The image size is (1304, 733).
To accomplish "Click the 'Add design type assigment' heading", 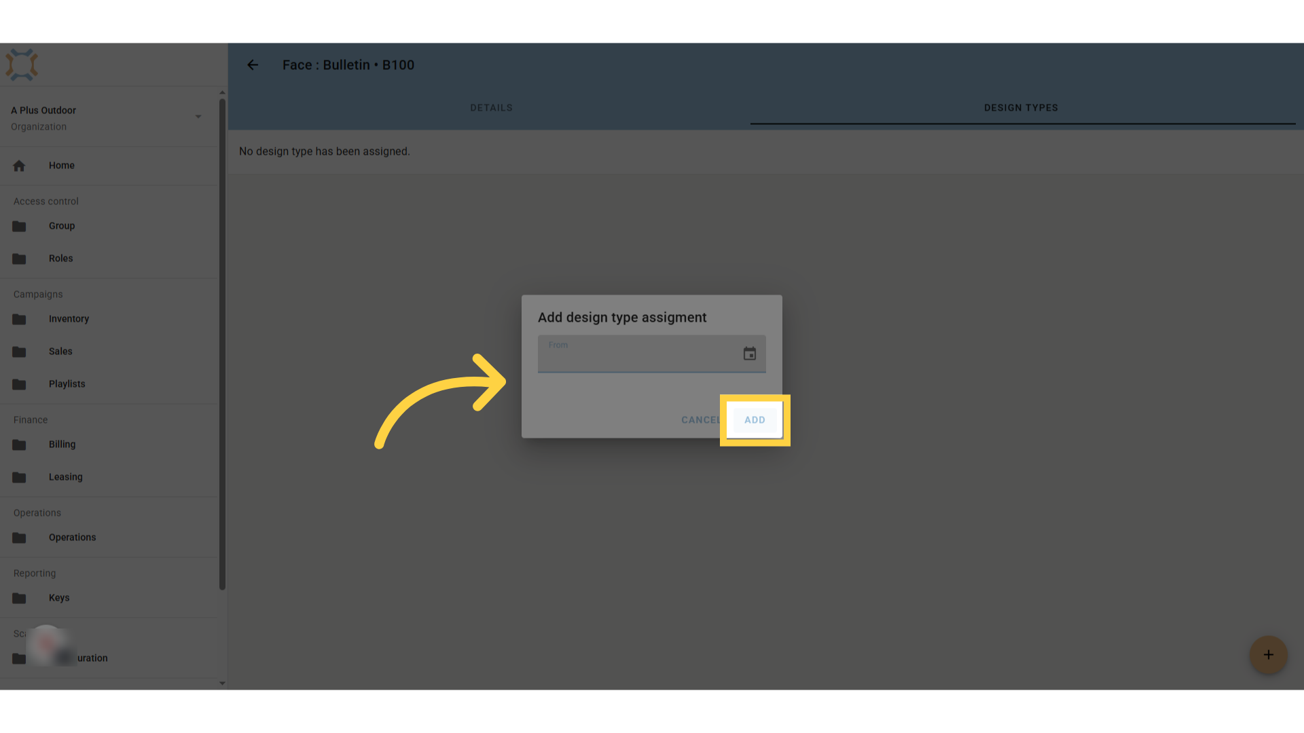I will click(x=622, y=318).
